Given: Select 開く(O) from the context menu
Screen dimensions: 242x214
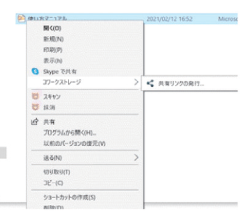Looking at the screenshot, I should pyautogui.click(x=52, y=29).
